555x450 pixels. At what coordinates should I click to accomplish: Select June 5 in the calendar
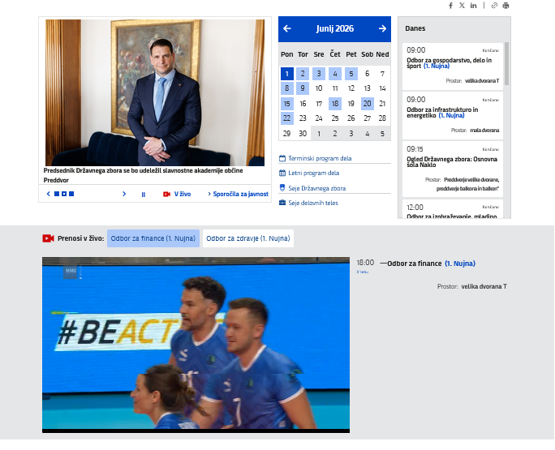[351, 74]
